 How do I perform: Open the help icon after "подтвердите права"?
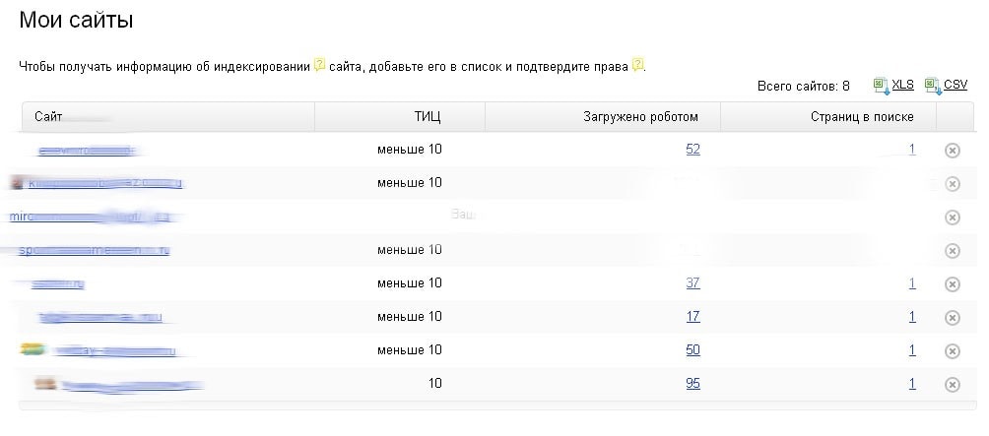click(637, 66)
